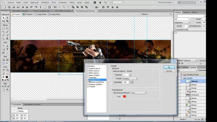This screenshot has width=217, height=122.
Task: Open the Modificar menu
Action: (45, 2)
